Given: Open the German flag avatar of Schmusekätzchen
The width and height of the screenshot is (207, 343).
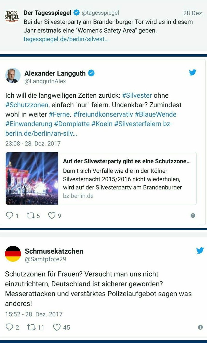Looking at the screenshot, I should pos(13,254).
